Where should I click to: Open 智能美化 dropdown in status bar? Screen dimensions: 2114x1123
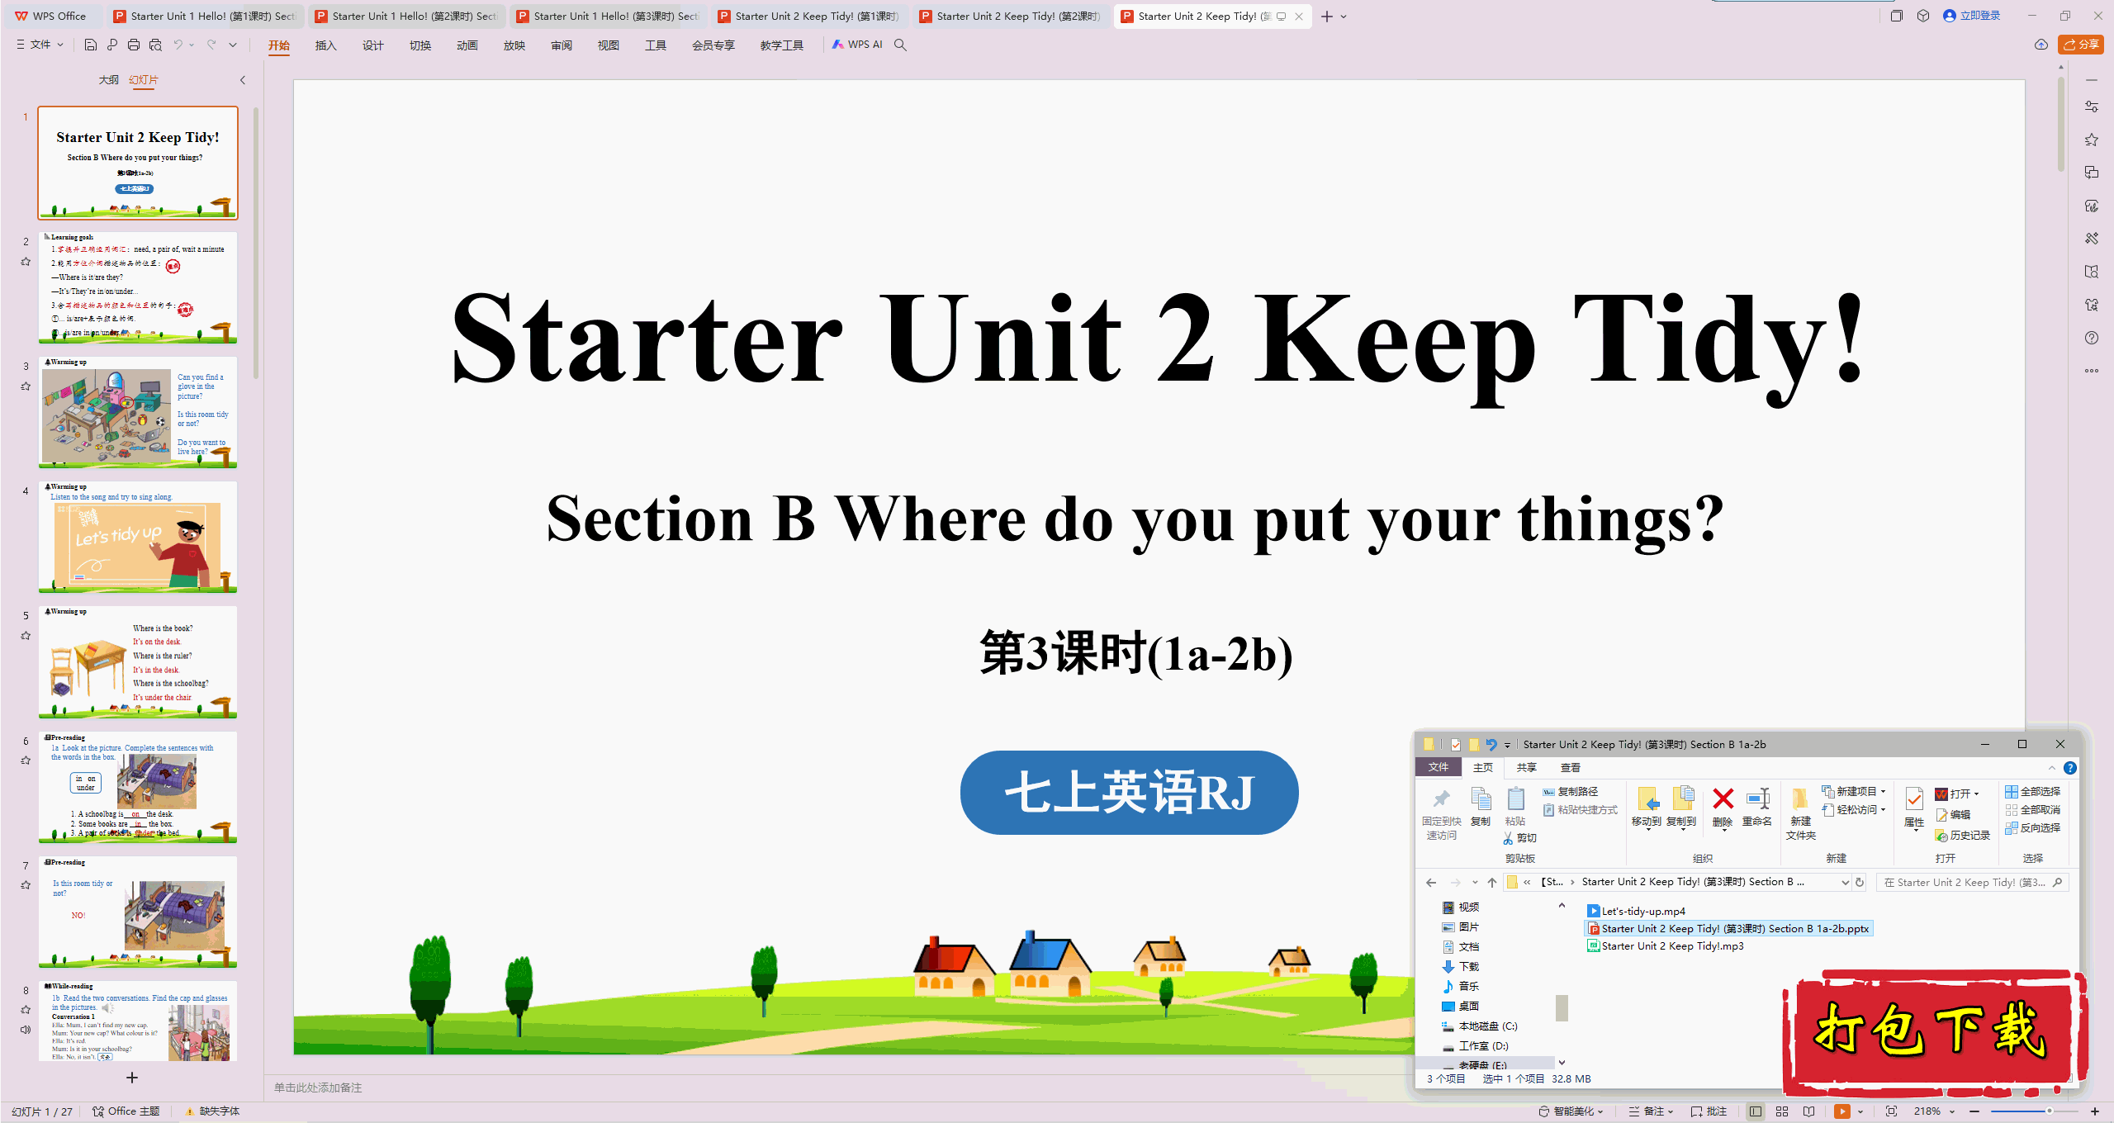(x=1571, y=1111)
